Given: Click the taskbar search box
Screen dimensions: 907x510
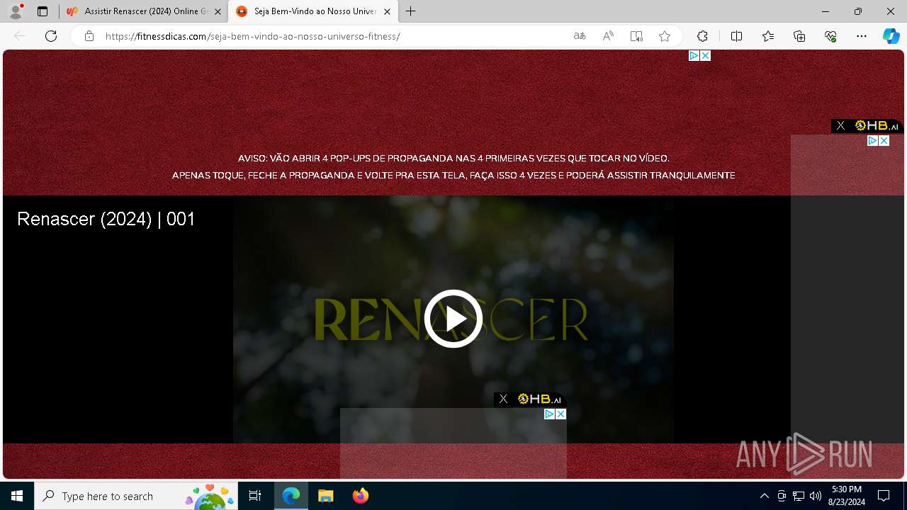Looking at the screenshot, I should (136, 496).
